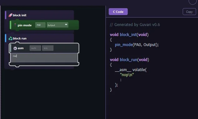Select the block init header
Image resolution: width=198 pixels, height=119 pixels.
point(19,15)
